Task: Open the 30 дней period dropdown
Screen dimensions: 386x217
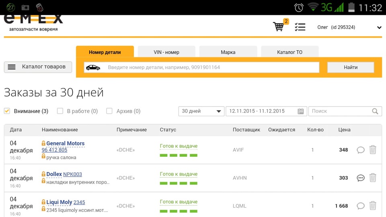Action: [201, 111]
